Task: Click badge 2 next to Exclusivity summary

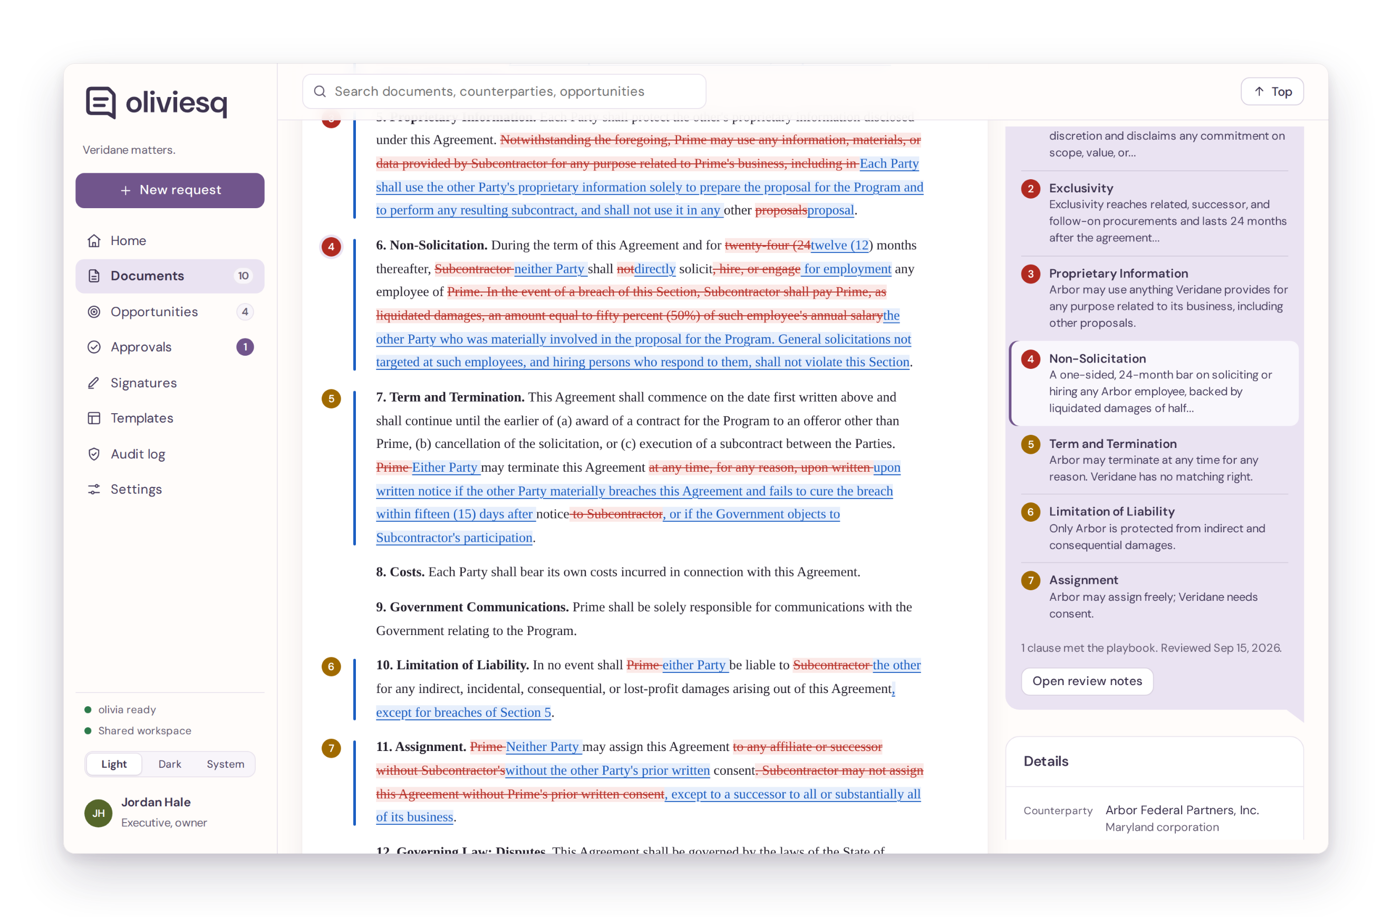Action: 1030,188
